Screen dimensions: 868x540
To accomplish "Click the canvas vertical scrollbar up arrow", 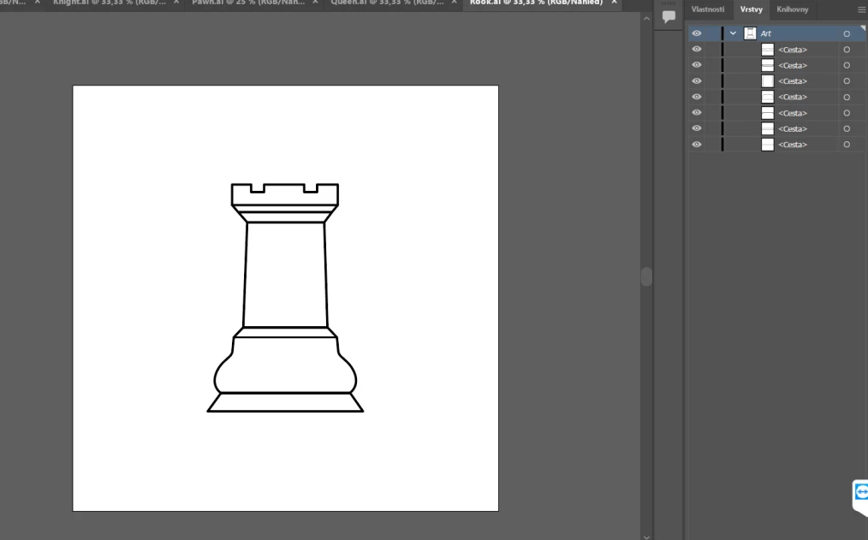I will 646,18.
